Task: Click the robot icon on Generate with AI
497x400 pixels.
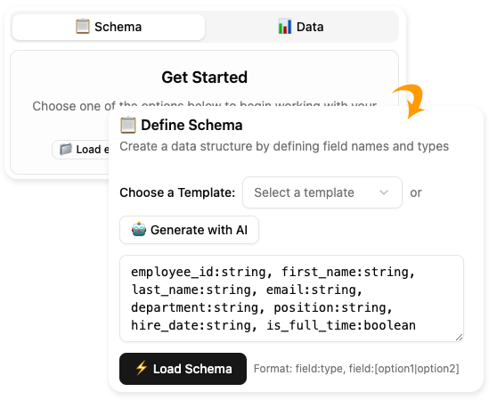Action: pos(139,230)
